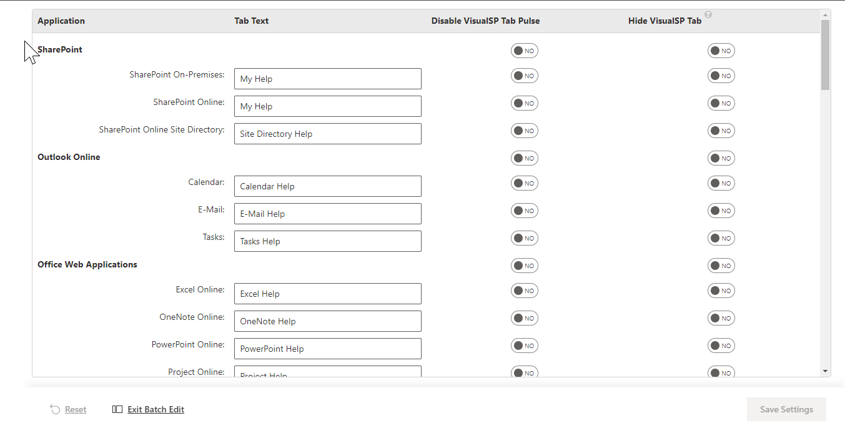Focus the E-Mail Help input box
This screenshot has height=433, width=845.
(327, 214)
